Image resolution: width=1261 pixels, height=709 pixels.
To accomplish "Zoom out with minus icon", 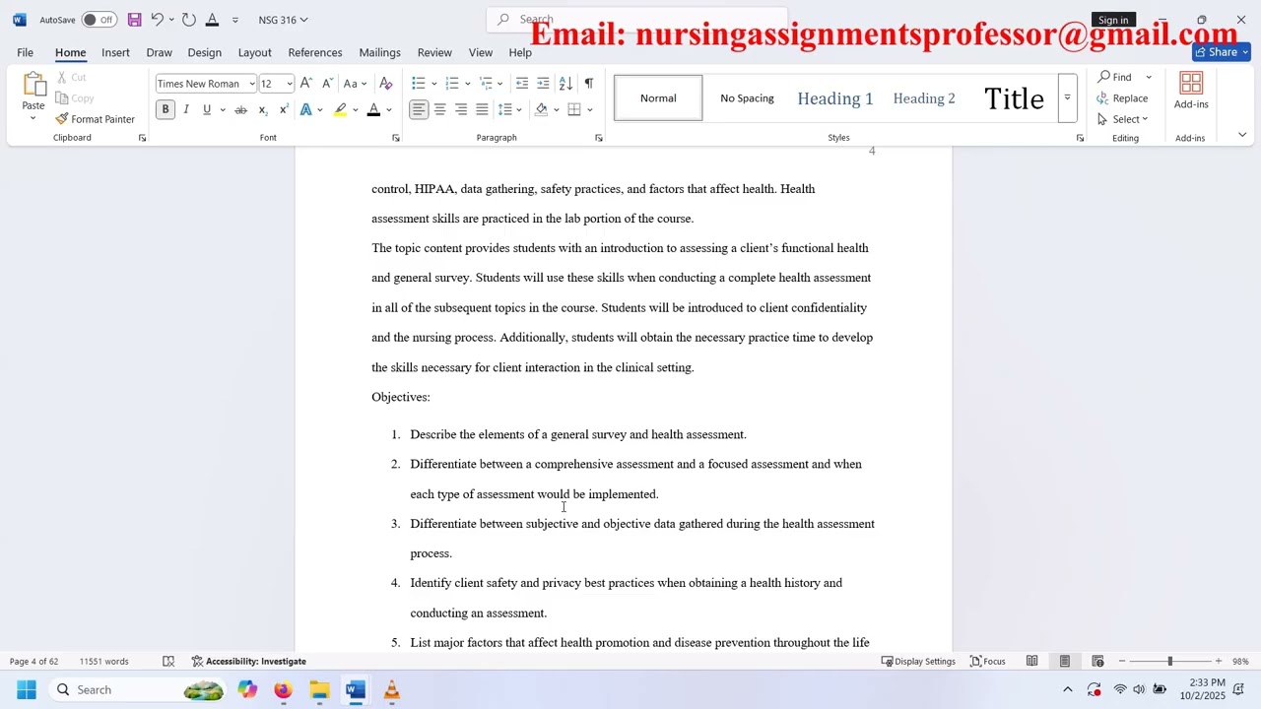I will pyautogui.click(x=1122, y=662).
